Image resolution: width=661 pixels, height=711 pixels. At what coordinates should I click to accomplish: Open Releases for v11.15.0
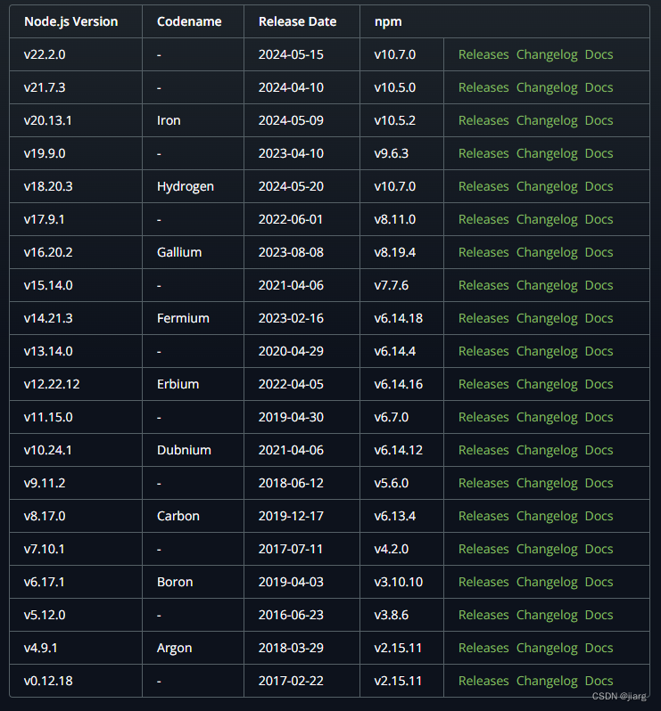483,417
